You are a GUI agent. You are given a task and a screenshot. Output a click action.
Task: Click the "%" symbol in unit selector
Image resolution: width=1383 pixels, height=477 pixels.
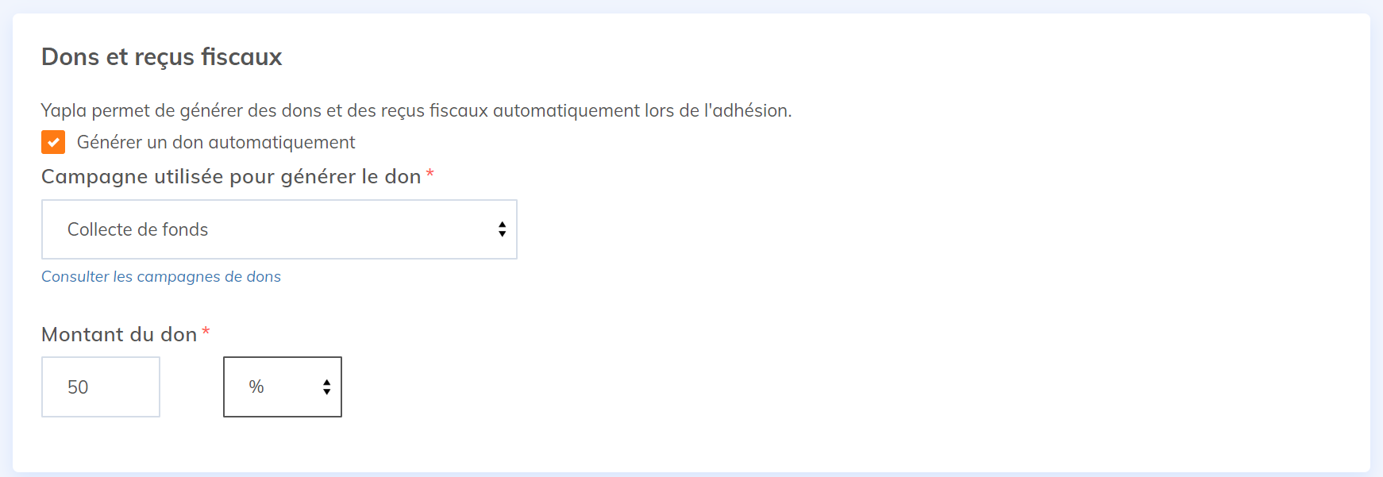click(x=256, y=387)
